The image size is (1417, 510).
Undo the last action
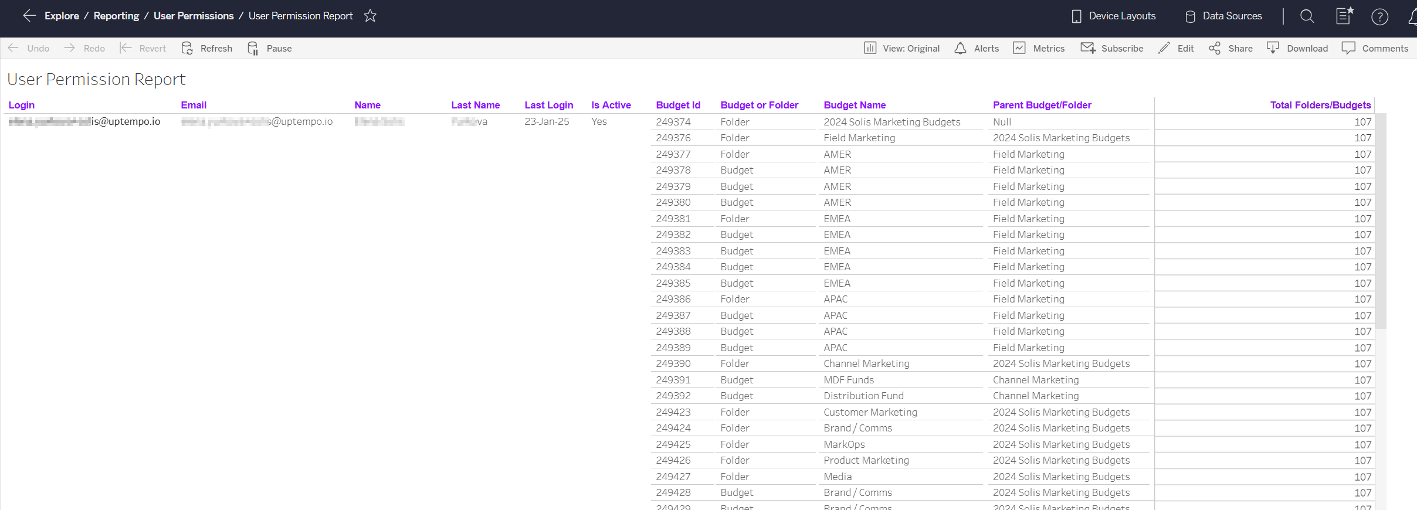[x=29, y=48]
